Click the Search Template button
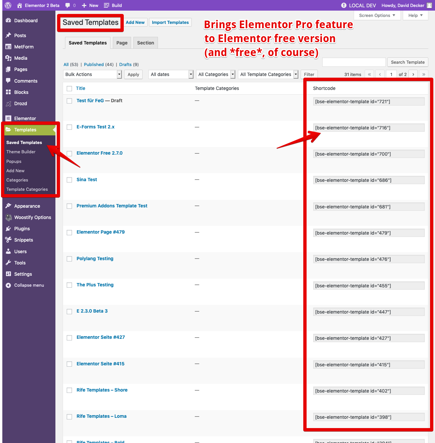This screenshot has width=435, height=443. click(x=408, y=62)
